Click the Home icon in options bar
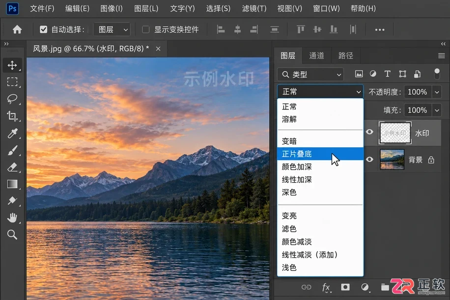This screenshot has height=300, width=450. (17, 29)
